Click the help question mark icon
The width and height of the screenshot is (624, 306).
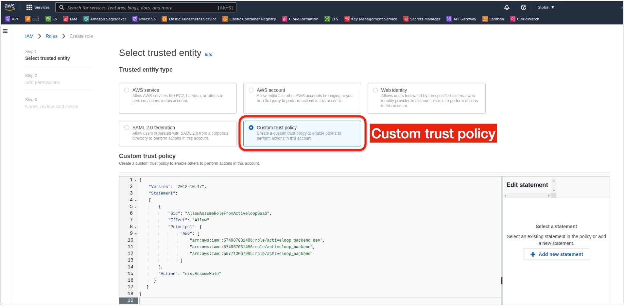[523, 7]
